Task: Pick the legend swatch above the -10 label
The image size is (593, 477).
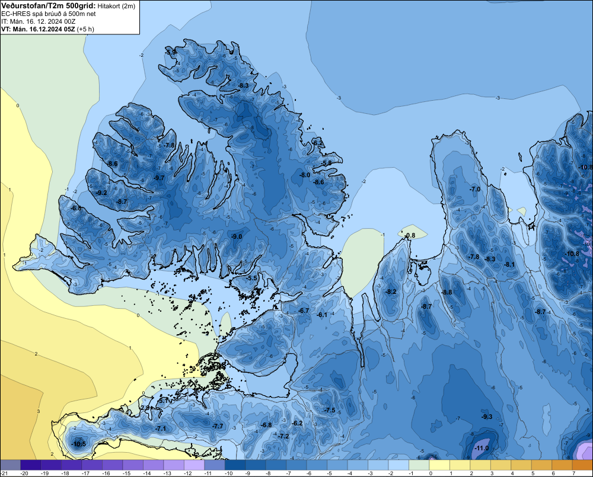Action: pyautogui.click(x=235, y=465)
